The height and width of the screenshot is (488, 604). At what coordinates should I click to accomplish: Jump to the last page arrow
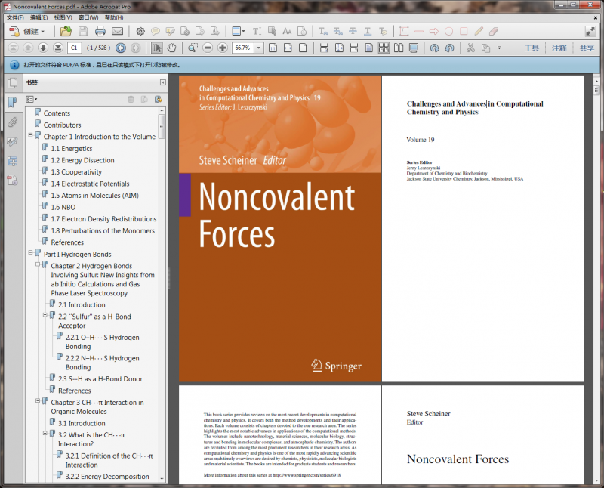point(58,48)
